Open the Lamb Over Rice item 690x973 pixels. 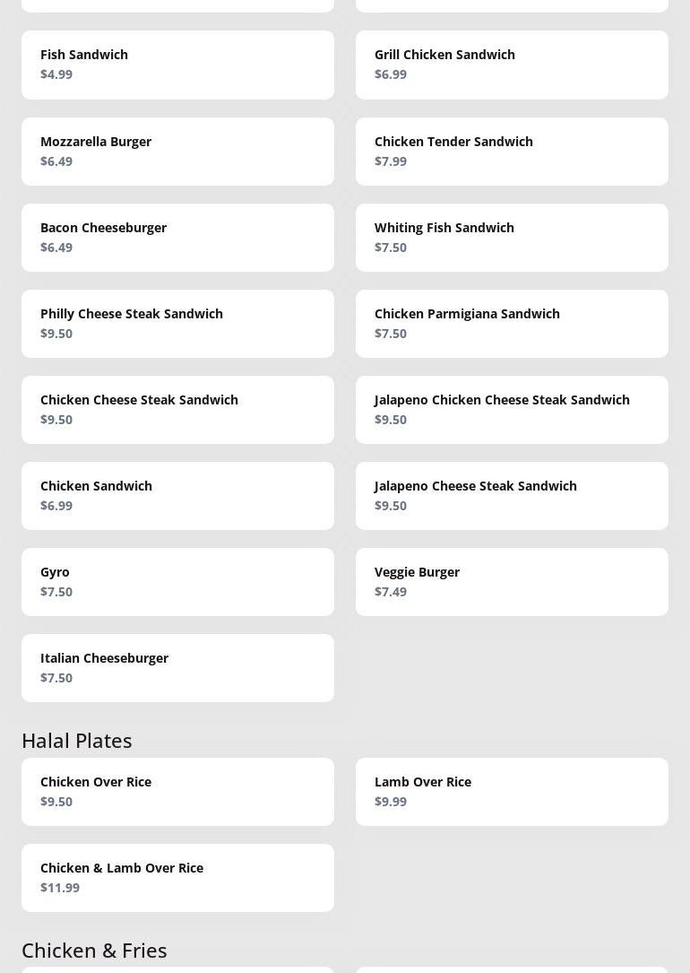coord(512,792)
